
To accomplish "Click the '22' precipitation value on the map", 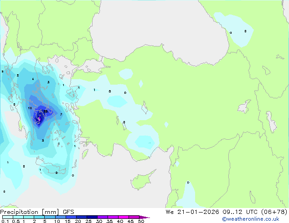I will tap(46, 111).
